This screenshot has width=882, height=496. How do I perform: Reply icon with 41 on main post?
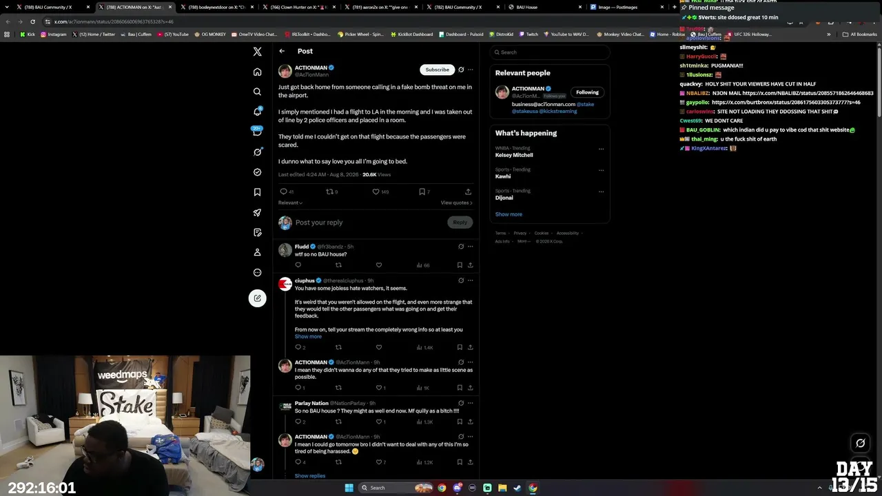point(287,192)
